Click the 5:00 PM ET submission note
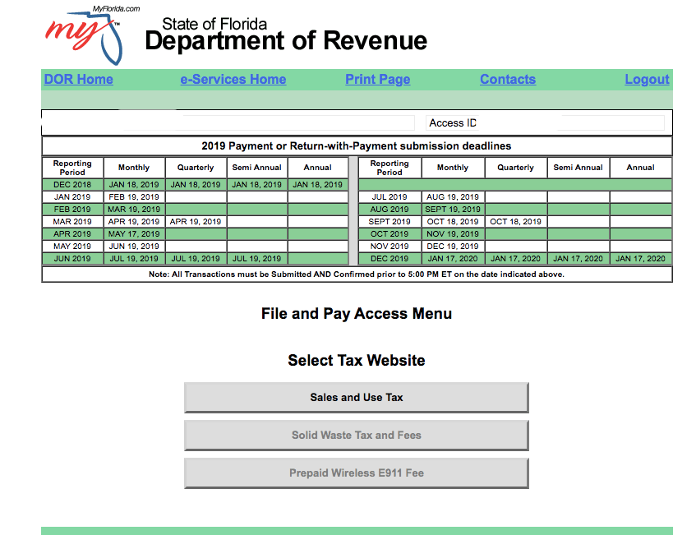 click(x=357, y=274)
